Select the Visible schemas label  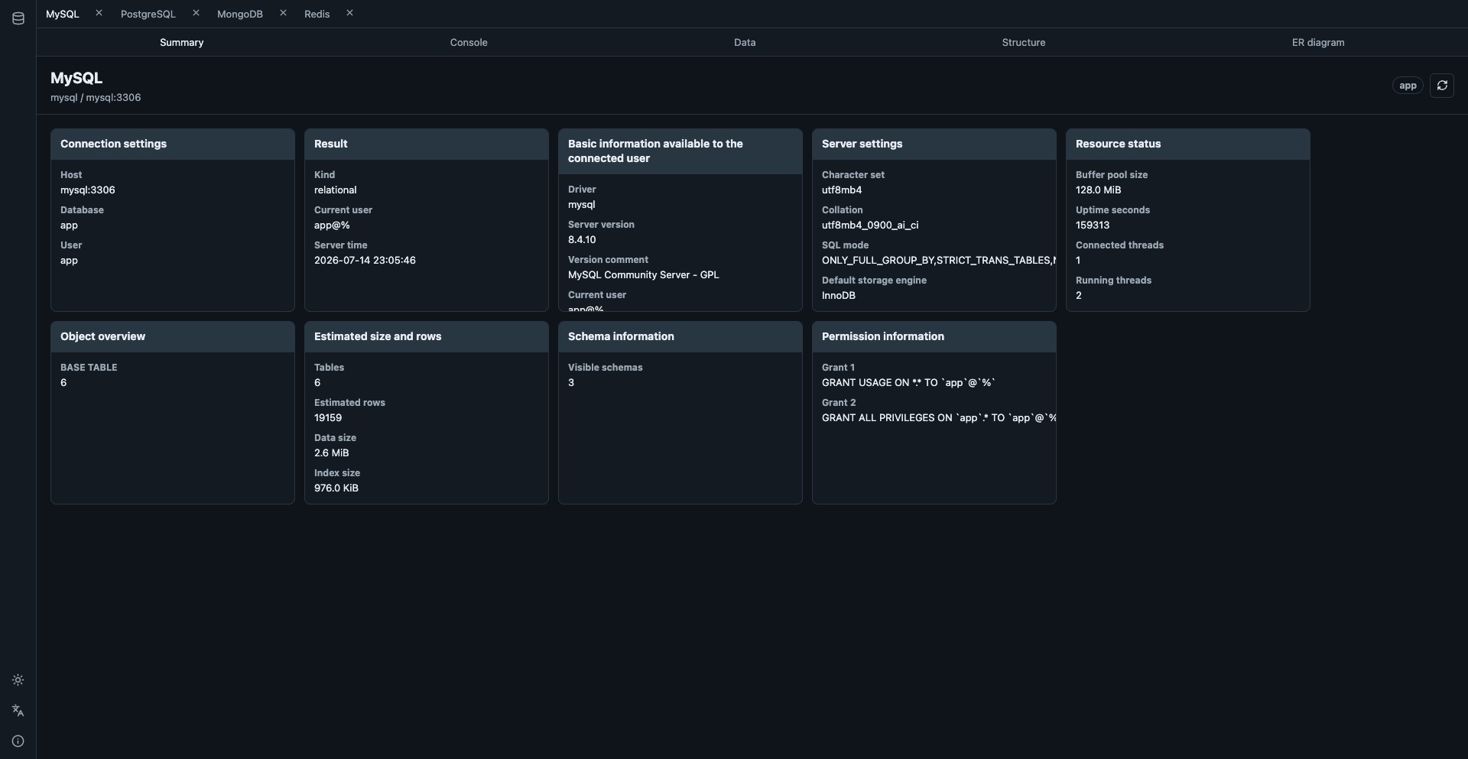(606, 368)
